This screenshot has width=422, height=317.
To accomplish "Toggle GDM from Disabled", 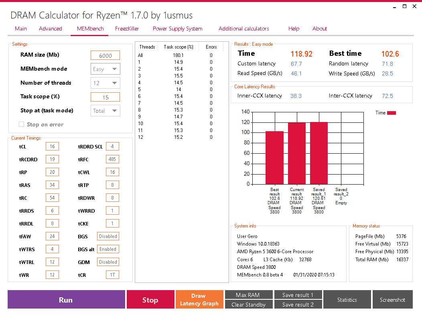I will click(108, 262).
